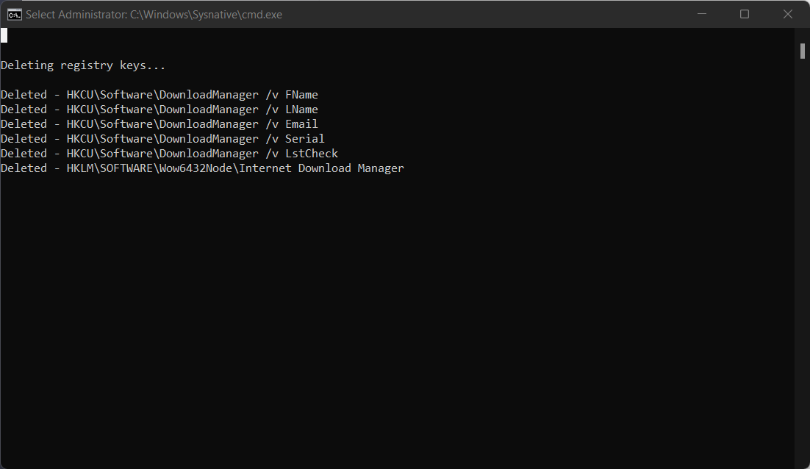Click the Serial value name
810x469 pixels.
(x=305, y=138)
